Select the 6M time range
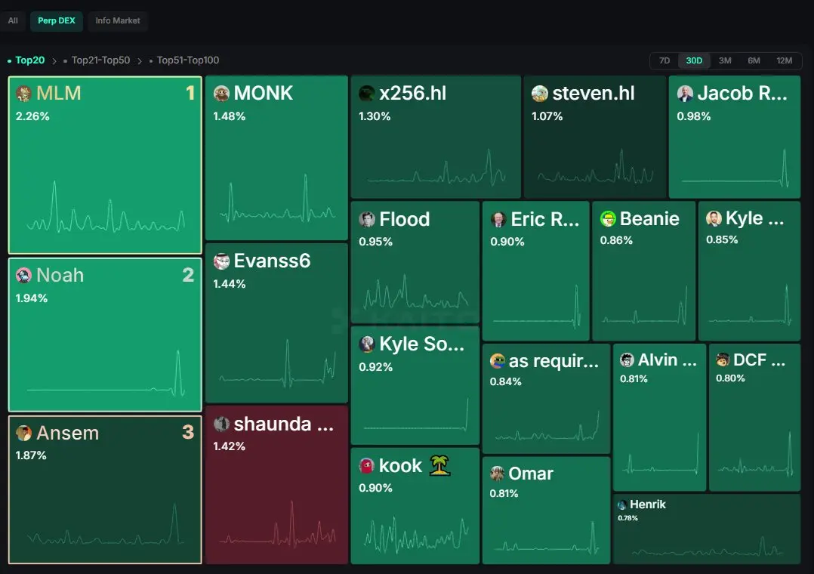814x574 pixels. (x=754, y=60)
